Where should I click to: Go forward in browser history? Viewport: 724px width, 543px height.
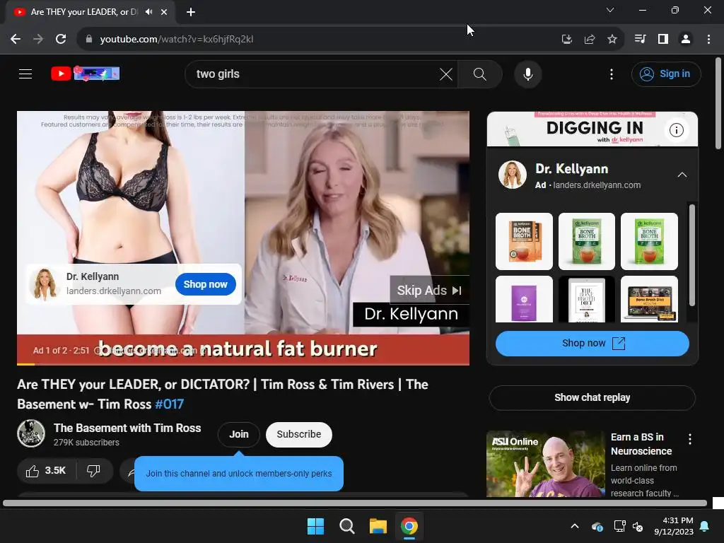click(38, 40)
